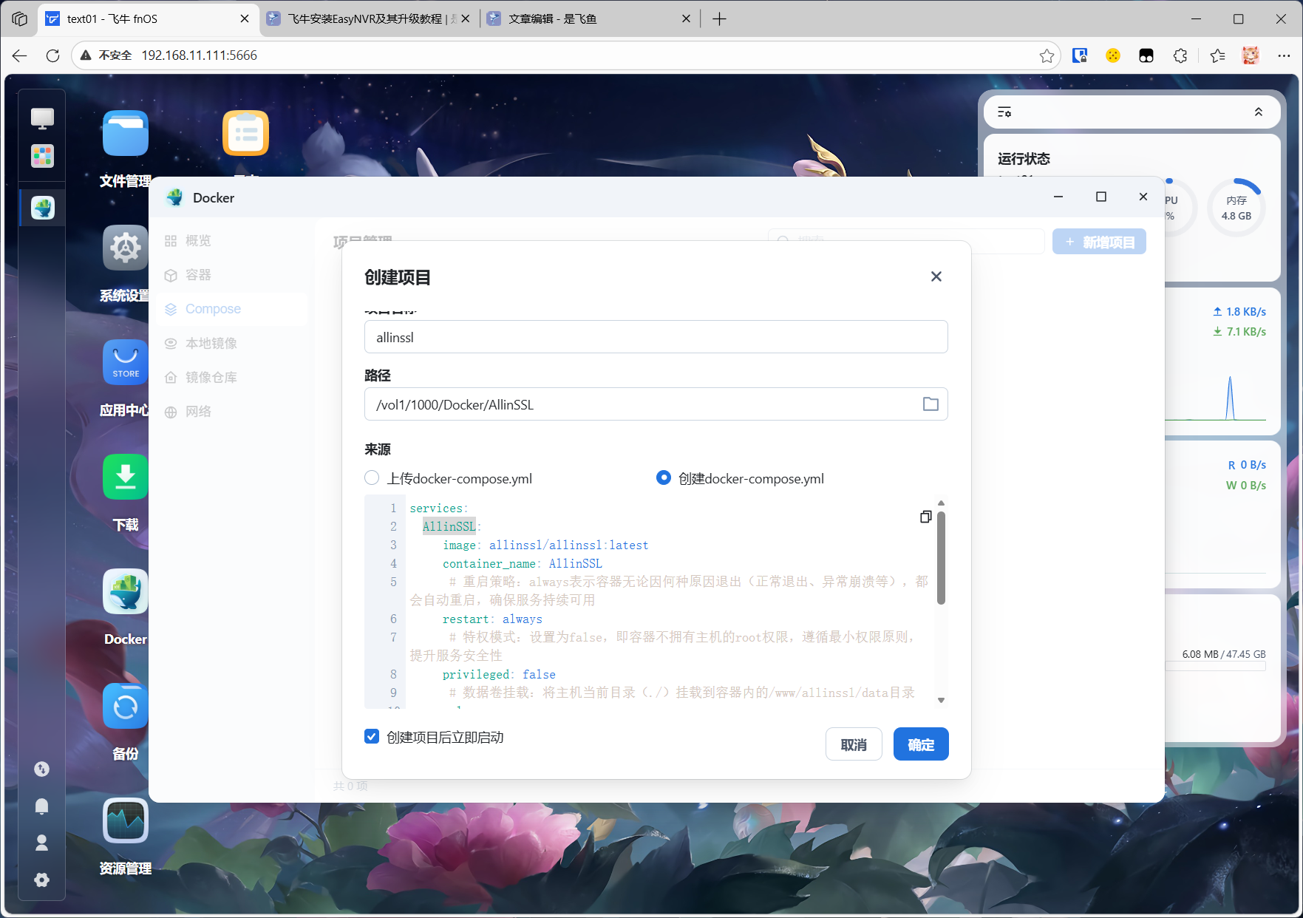This screenshot has height=918, width=1303.
Task: Collapse the status widget panel chevron
Action: coord(1258,112)
